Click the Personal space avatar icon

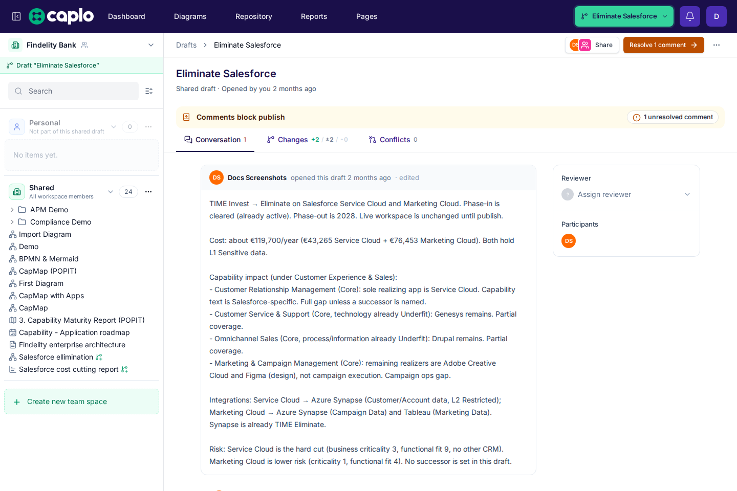coord(17,127)
